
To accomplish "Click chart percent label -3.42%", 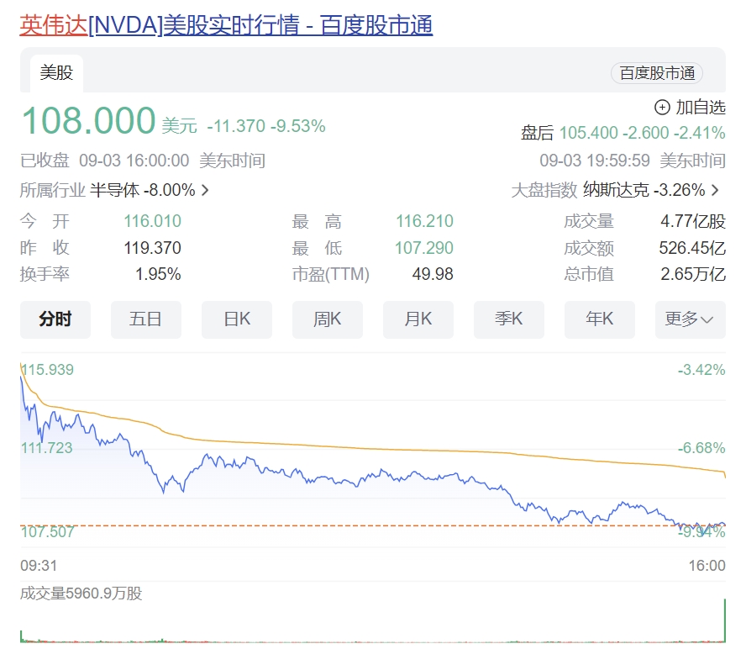I will [701, 370].
